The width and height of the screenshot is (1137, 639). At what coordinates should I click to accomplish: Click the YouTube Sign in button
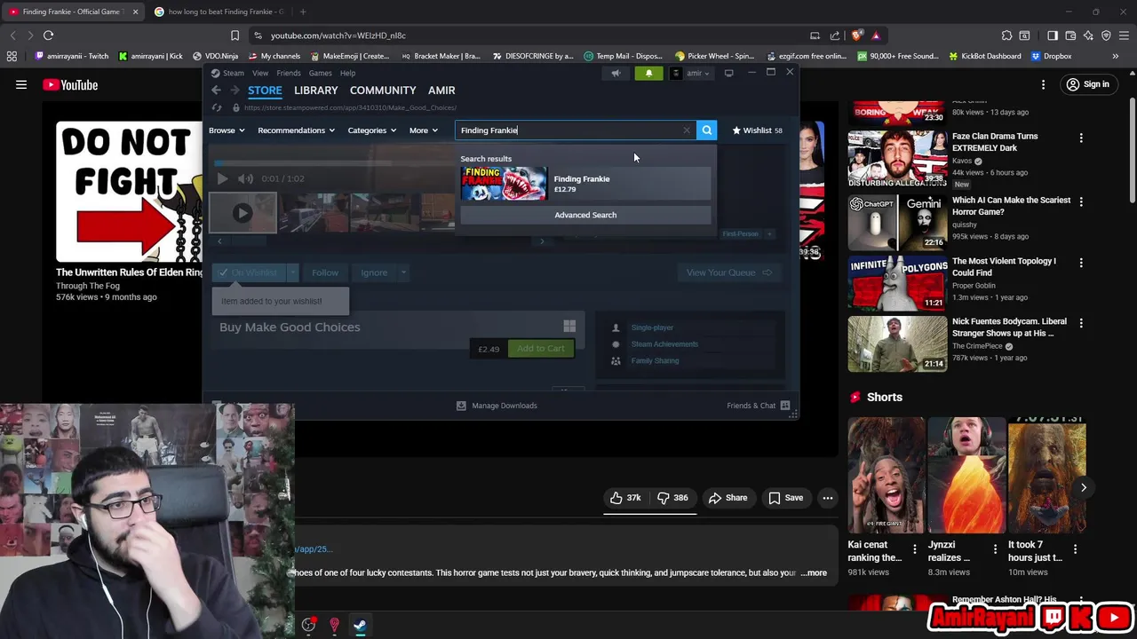tap(1088, 85)
